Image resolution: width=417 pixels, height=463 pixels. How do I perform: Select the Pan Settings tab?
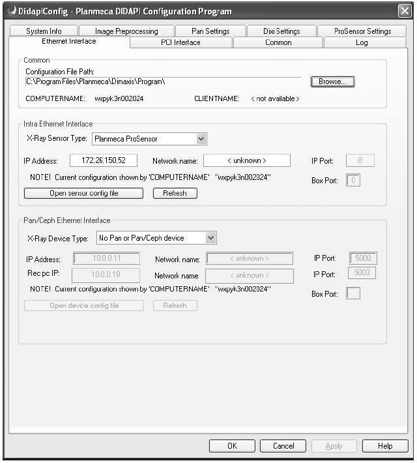coord(210,31)
